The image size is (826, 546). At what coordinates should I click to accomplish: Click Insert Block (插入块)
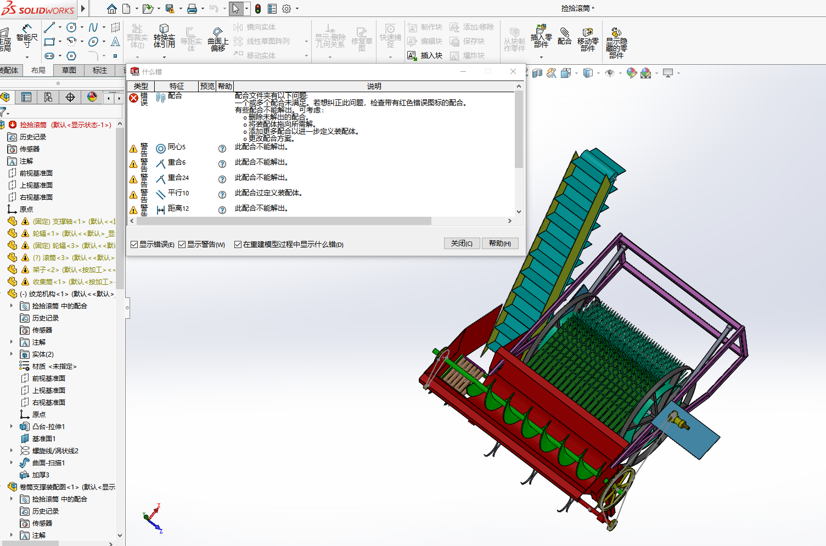tap(425, 55)
